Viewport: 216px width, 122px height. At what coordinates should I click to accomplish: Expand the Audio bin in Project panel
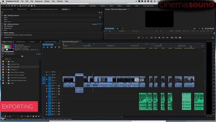coord(6,61)
